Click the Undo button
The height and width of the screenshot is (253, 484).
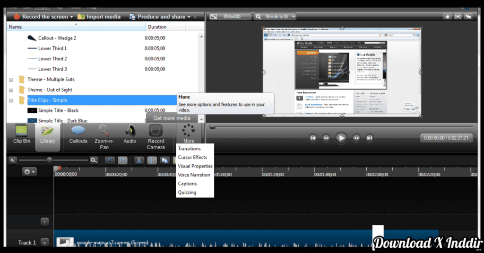110,160
